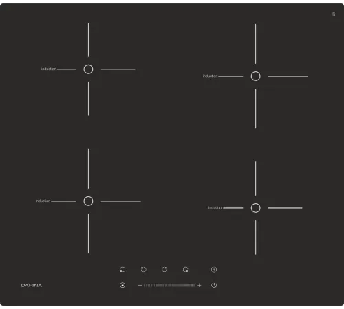Open the timer clock control
Screen dimensions: 344x309
(x=214, y=270)
